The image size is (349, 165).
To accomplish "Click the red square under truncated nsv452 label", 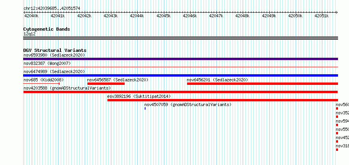I will (337, 141).
